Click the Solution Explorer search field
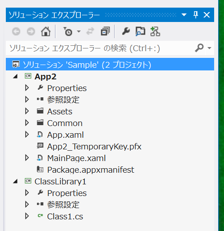 tap(100, 48)
